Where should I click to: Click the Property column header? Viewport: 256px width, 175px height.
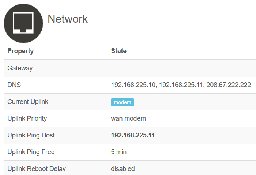pos(20,51)
